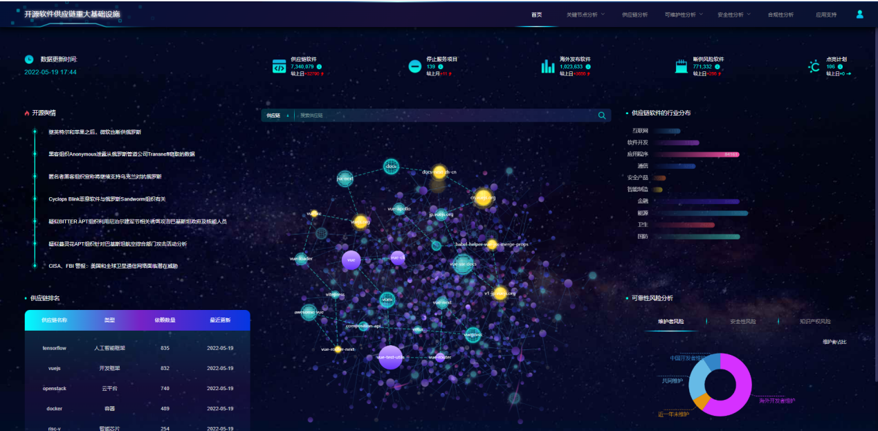Click the vuejs row name
Viewport: 878px width, 431px height.
coord(54,368)
